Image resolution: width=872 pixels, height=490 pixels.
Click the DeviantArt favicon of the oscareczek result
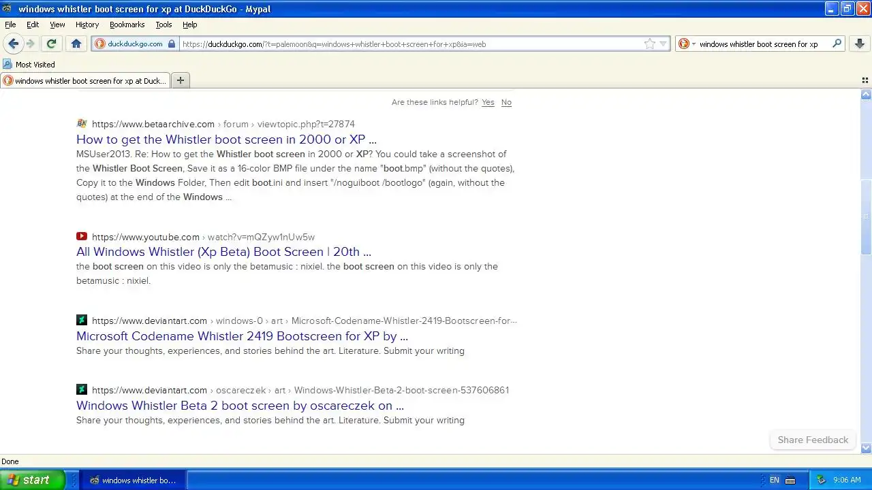click(x=82, y=390)
